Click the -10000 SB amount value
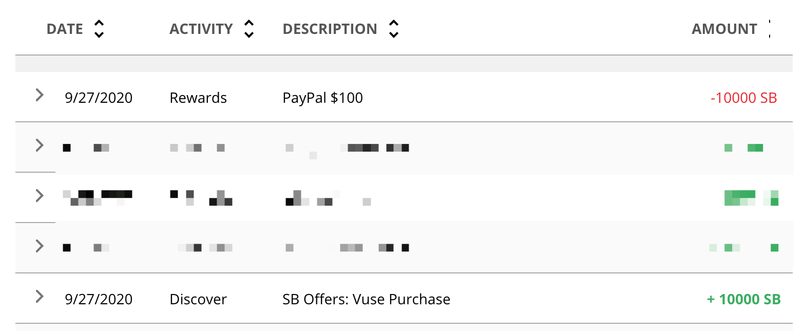Viewport: 804px width, 331px height. [x=745, y=98]
